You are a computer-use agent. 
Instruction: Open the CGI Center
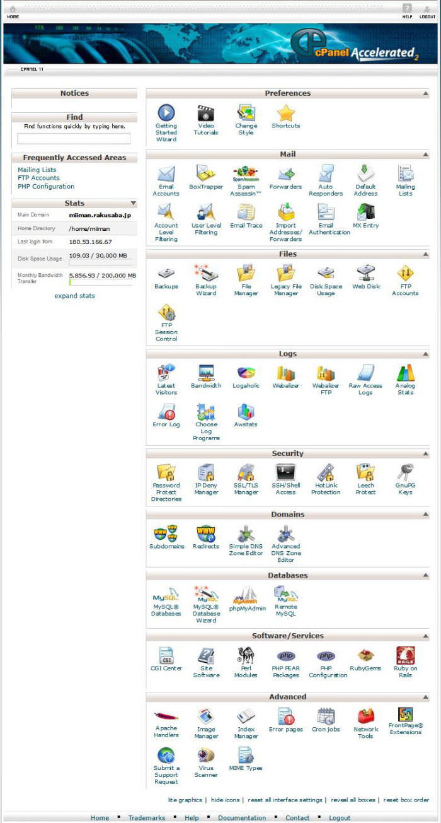tap(166, 655)
